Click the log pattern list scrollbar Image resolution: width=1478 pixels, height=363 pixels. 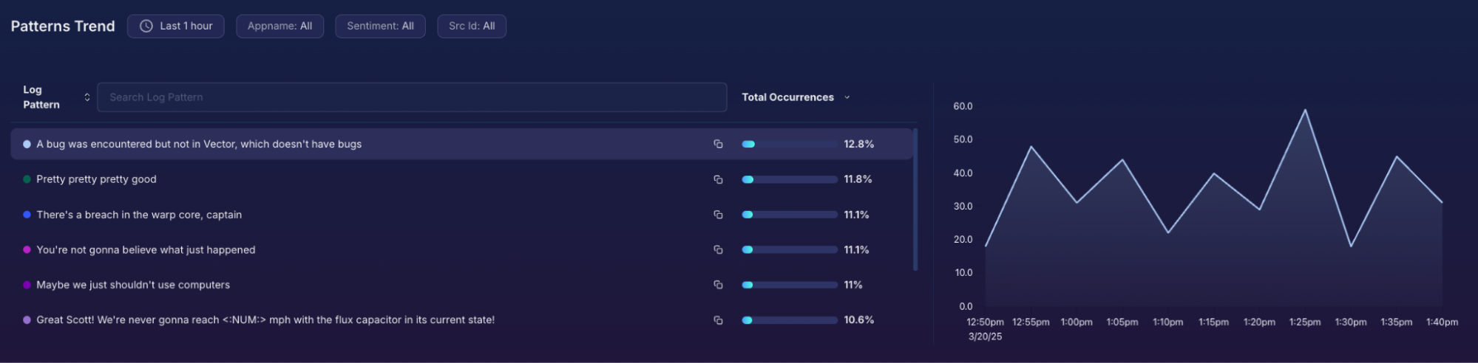[915, 199]
